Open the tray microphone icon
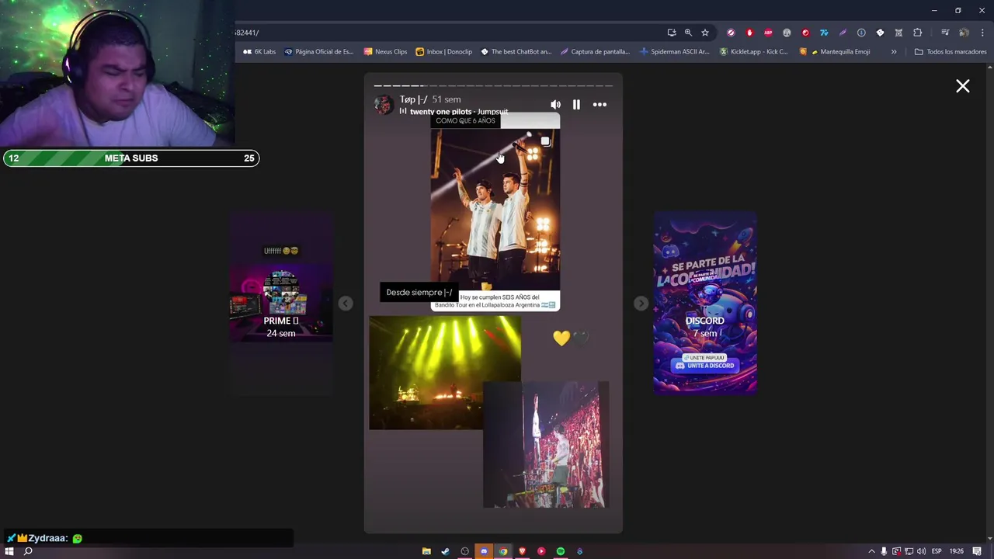The width and height of the screenshot is (994, 559). pyautogui.click(x=884, y=551)
